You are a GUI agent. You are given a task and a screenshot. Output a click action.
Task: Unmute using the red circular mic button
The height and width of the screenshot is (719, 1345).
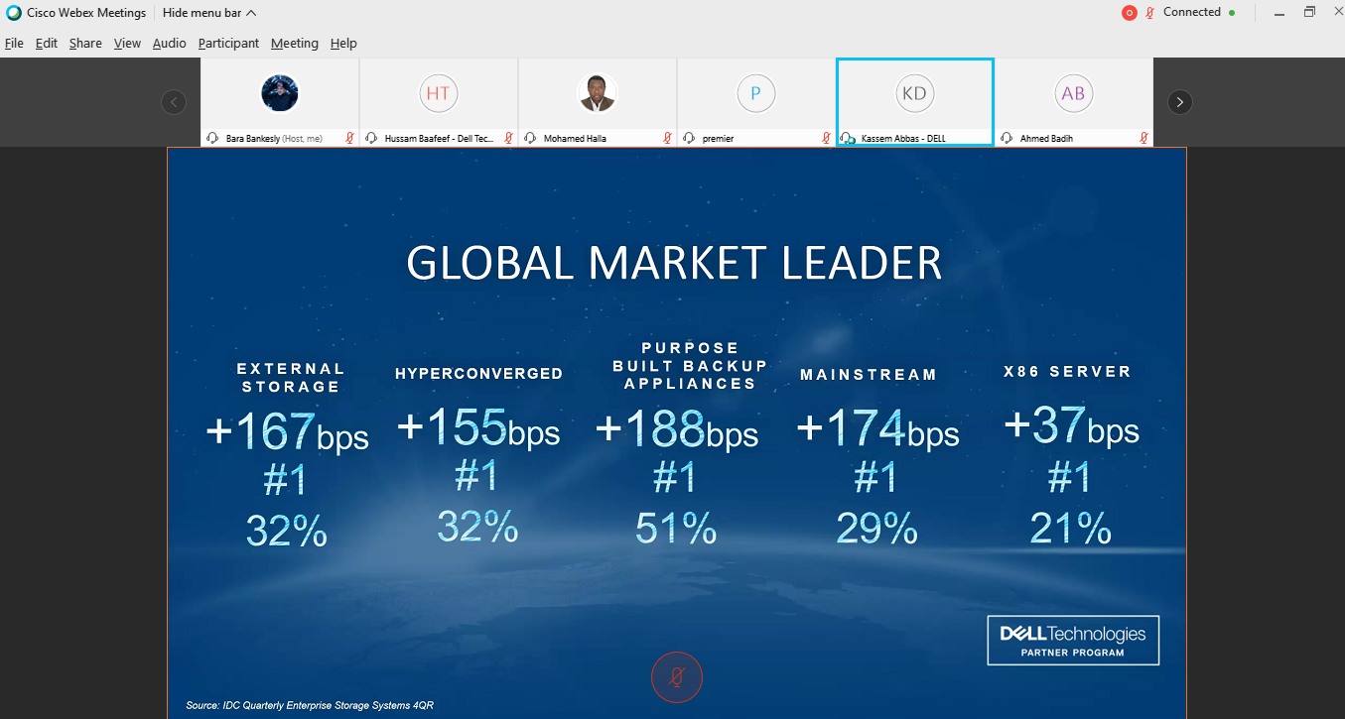pos(677,678)
